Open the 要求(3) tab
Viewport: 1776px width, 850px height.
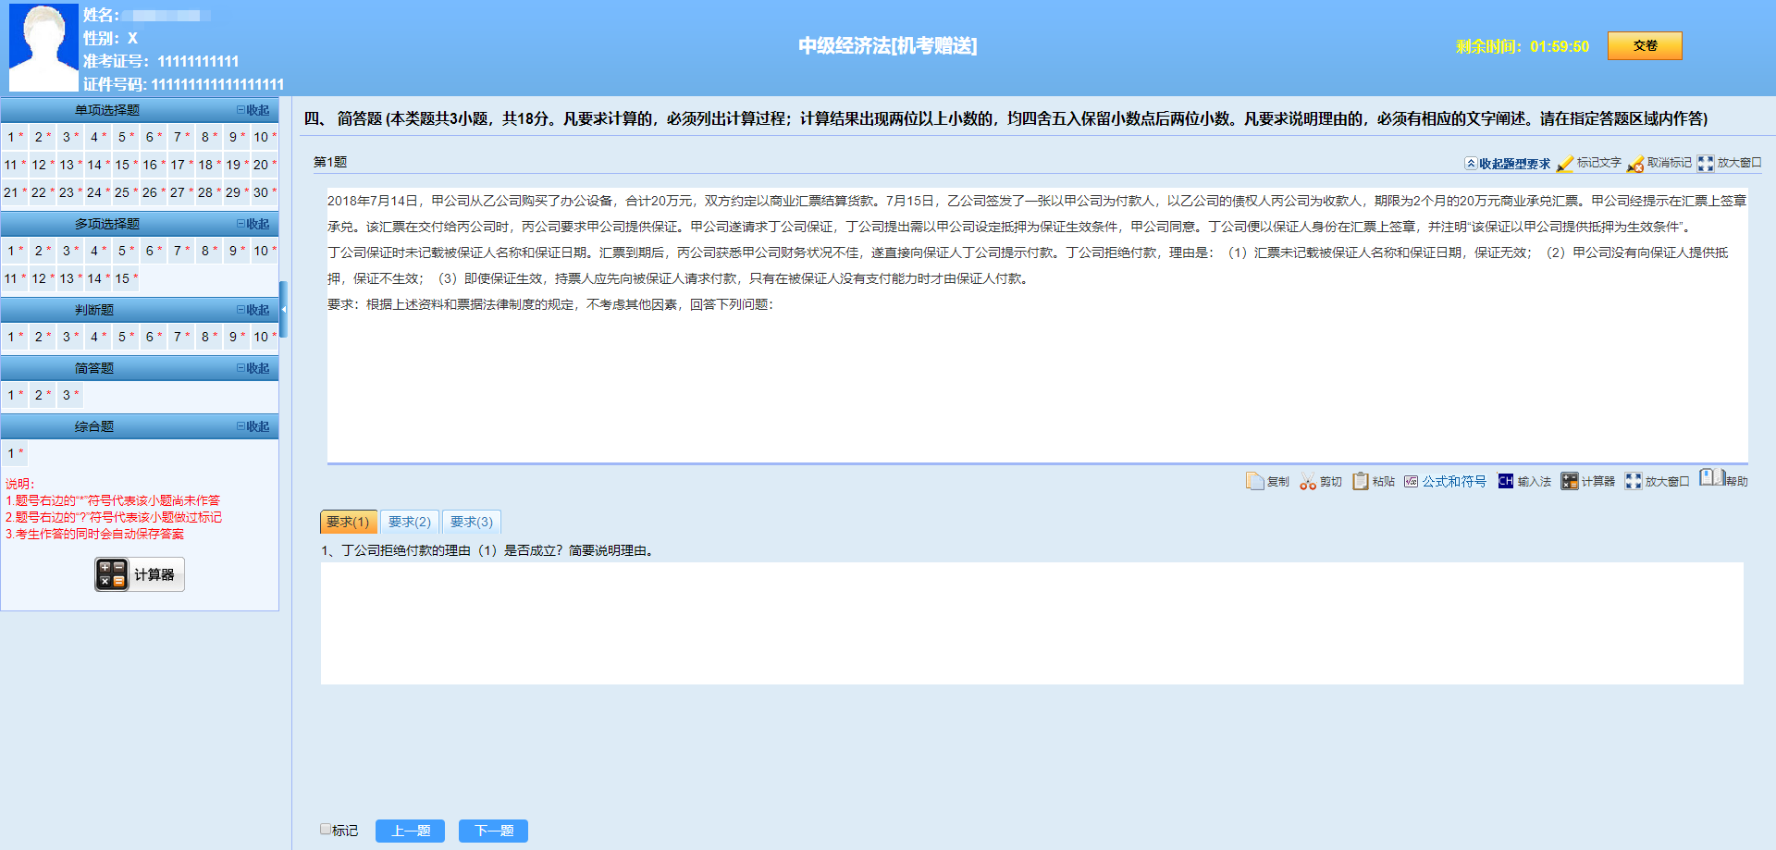[471, 522]
